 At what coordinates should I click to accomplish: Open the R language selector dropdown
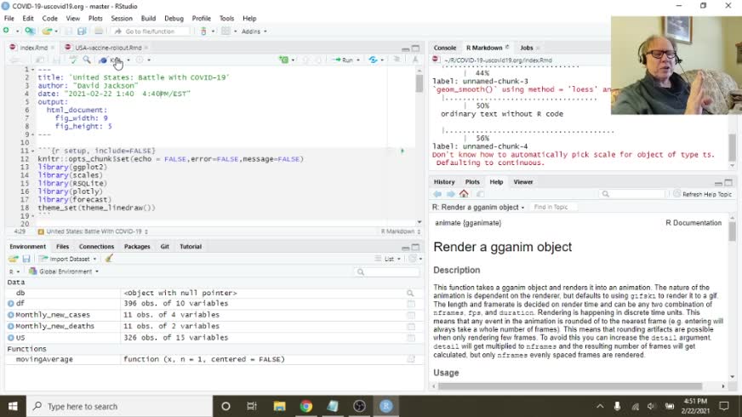click(x=14, y=271)
